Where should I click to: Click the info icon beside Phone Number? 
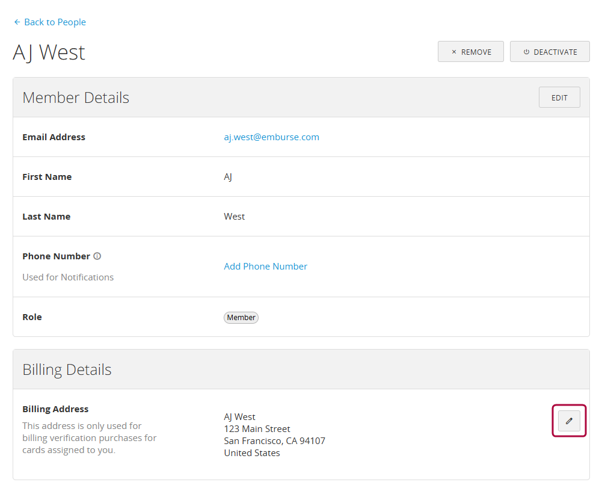[97, 256]
